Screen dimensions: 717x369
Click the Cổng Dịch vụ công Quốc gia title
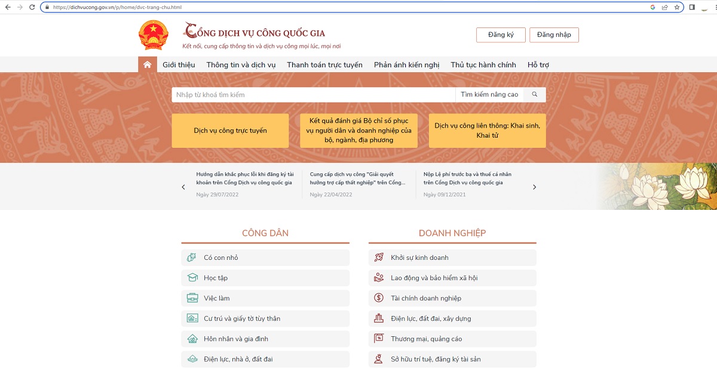(x=255, y=32)
